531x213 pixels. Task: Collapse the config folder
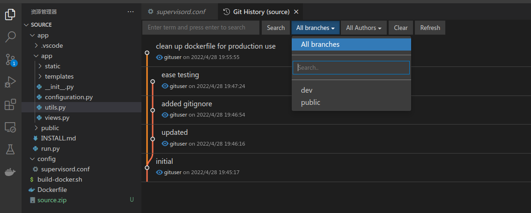click(x=46, y=159)
